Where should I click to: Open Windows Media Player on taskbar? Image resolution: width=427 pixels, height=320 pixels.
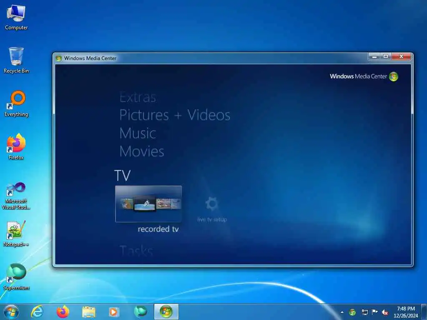click(114, 312)
